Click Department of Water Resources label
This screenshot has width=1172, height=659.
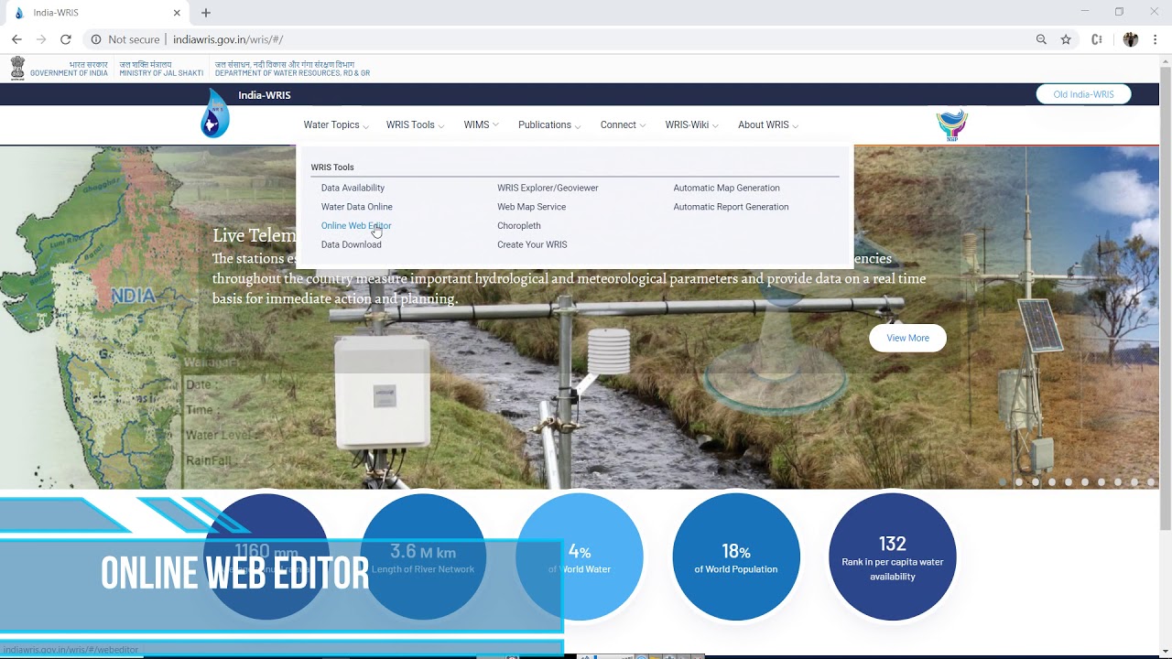292,69
